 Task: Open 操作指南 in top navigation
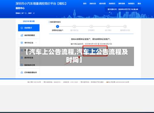122,4
